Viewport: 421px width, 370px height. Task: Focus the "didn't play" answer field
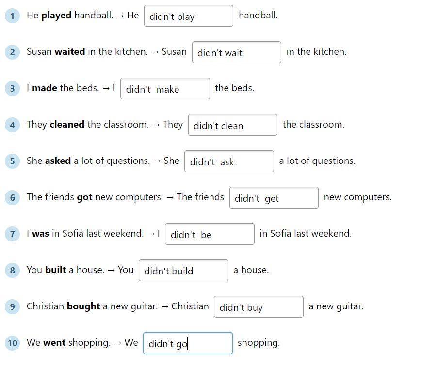click(x=188, y=16)
